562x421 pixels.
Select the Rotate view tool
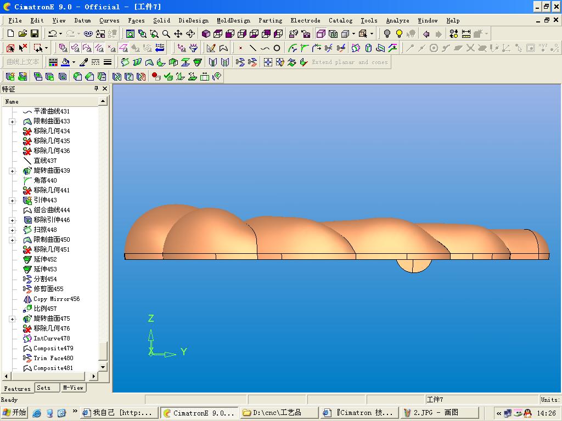click(190, 33)
